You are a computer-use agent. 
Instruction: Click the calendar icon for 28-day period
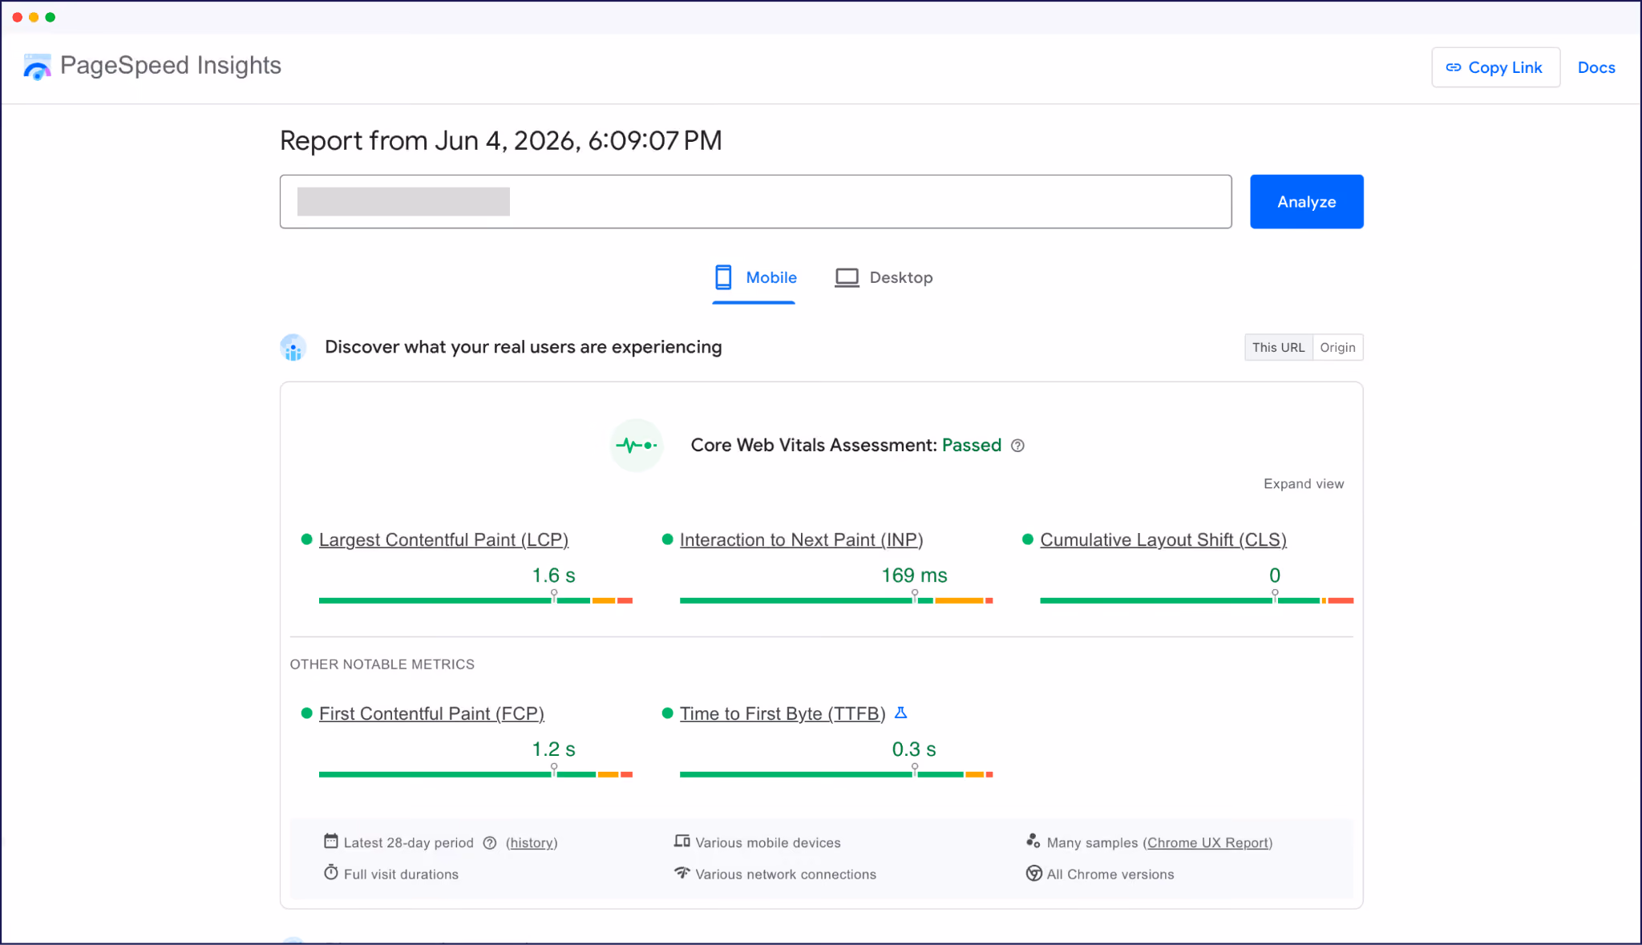coord(331,841)
